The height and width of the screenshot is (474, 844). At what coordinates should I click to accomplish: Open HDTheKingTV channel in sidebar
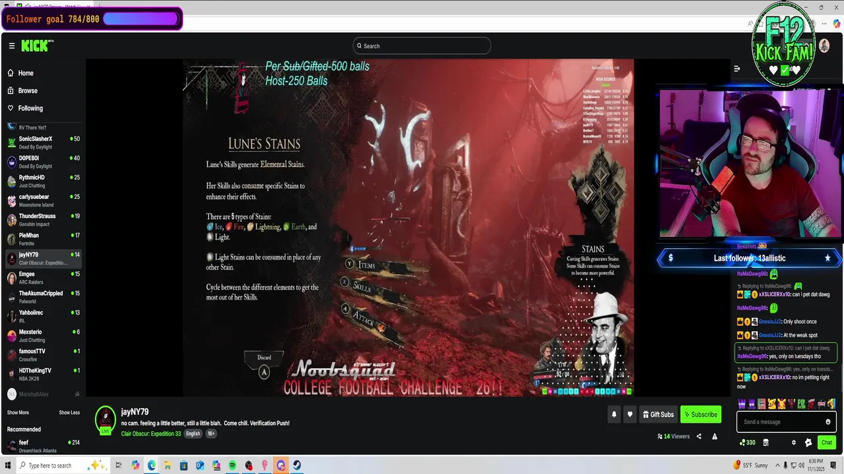tap(43, 374)
